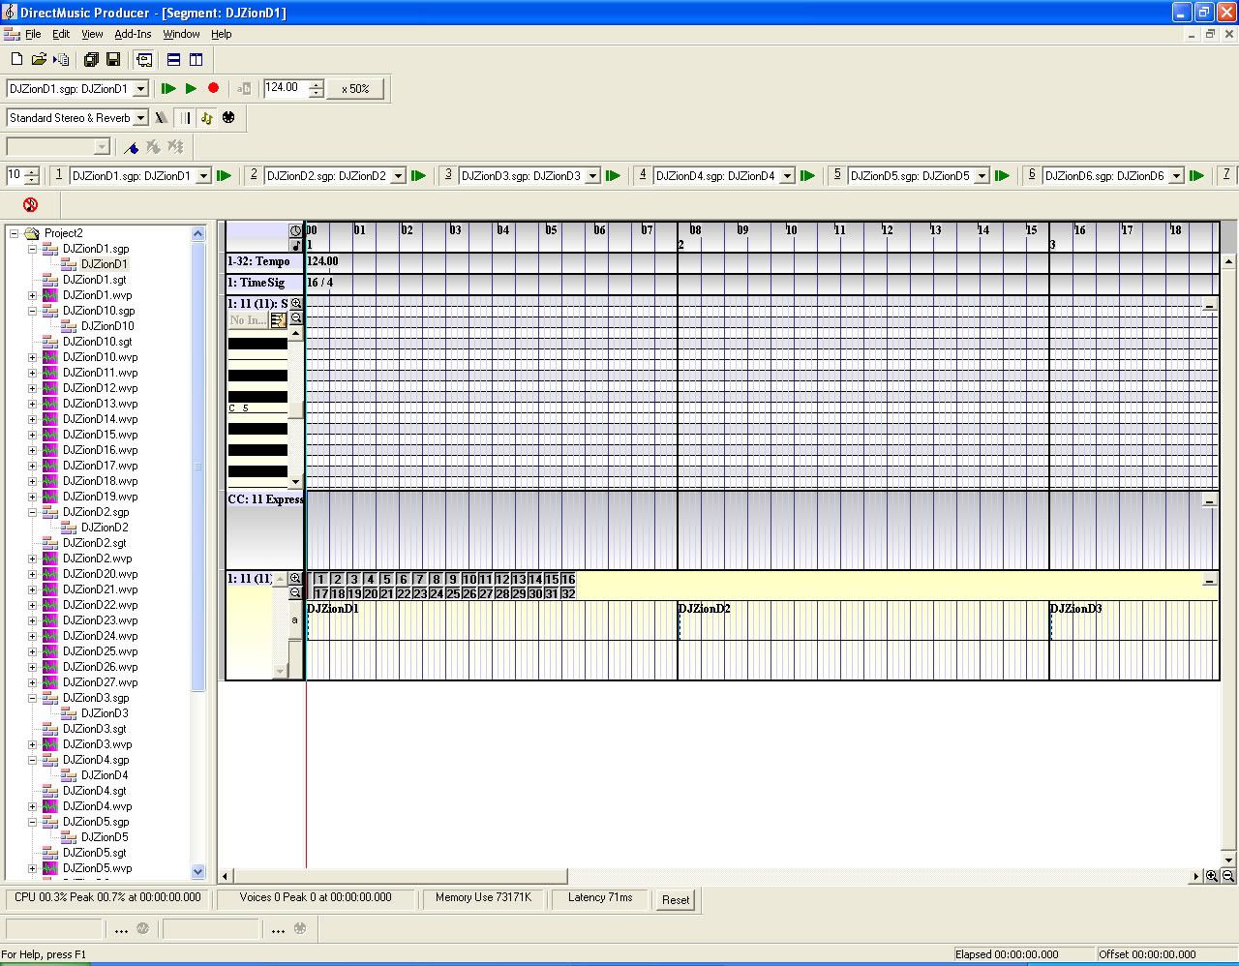This screenshot has width=1239, height=966.
Task: Click the red no-music stop icon
Action: pos(30,204)
